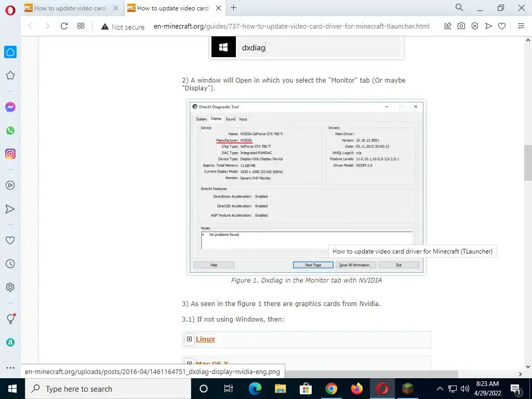
Task: Click the dxdiag search example image
Action: 307,47
